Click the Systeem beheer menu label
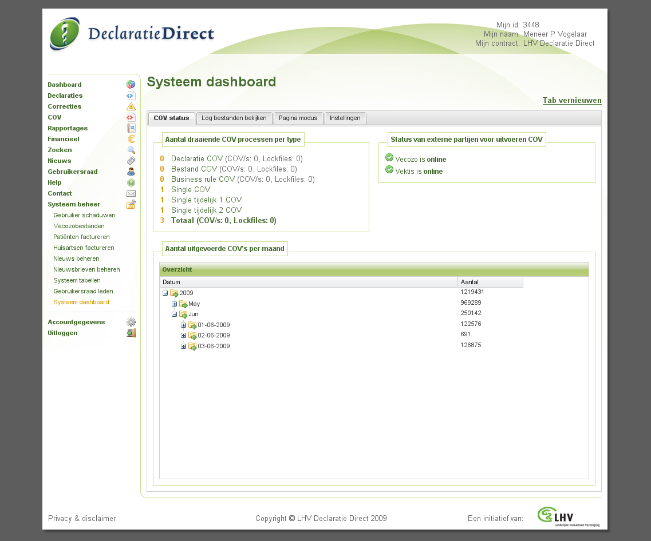Screen dimensions: 651x541 (74, 204)
